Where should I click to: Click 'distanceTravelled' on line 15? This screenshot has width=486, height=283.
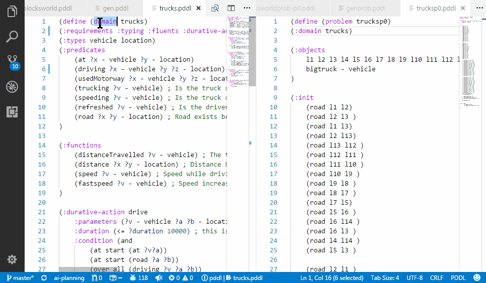pos(111,155)
